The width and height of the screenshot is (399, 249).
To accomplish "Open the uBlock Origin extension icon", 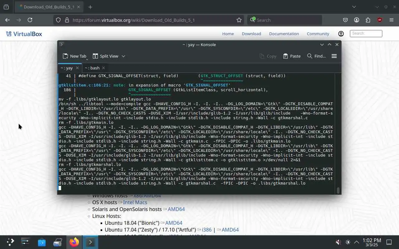I will point(379,20).
